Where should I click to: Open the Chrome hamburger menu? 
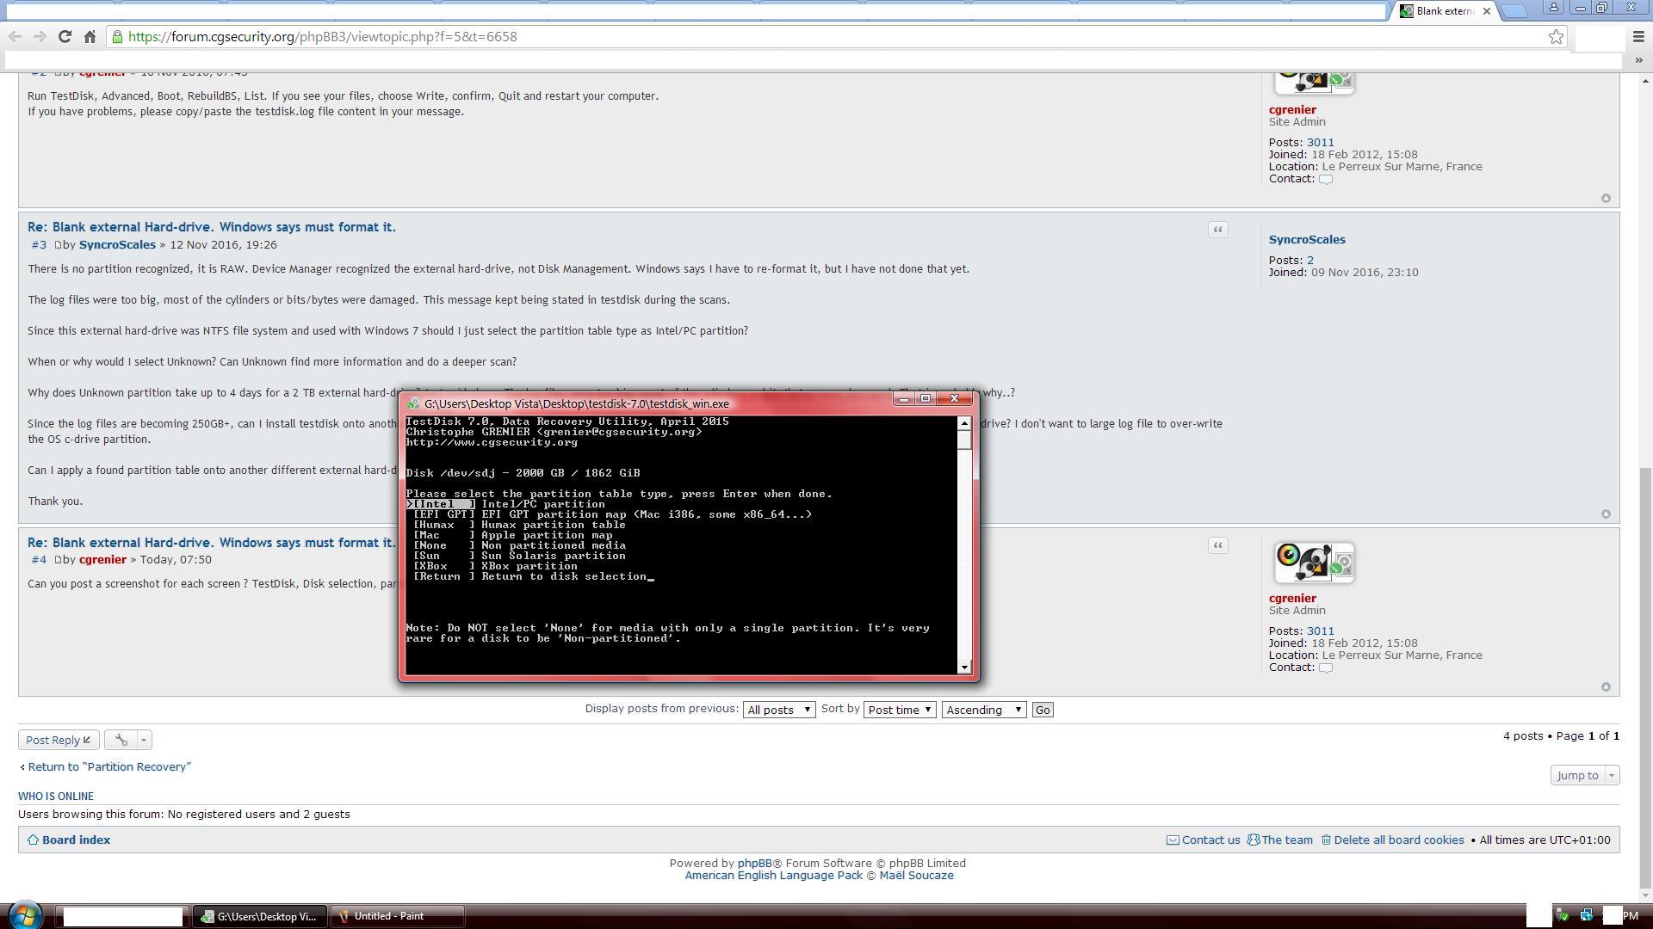point(1638,36)
